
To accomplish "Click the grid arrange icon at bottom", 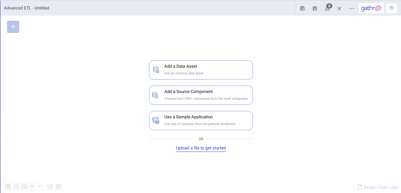I will pos(8,186).
